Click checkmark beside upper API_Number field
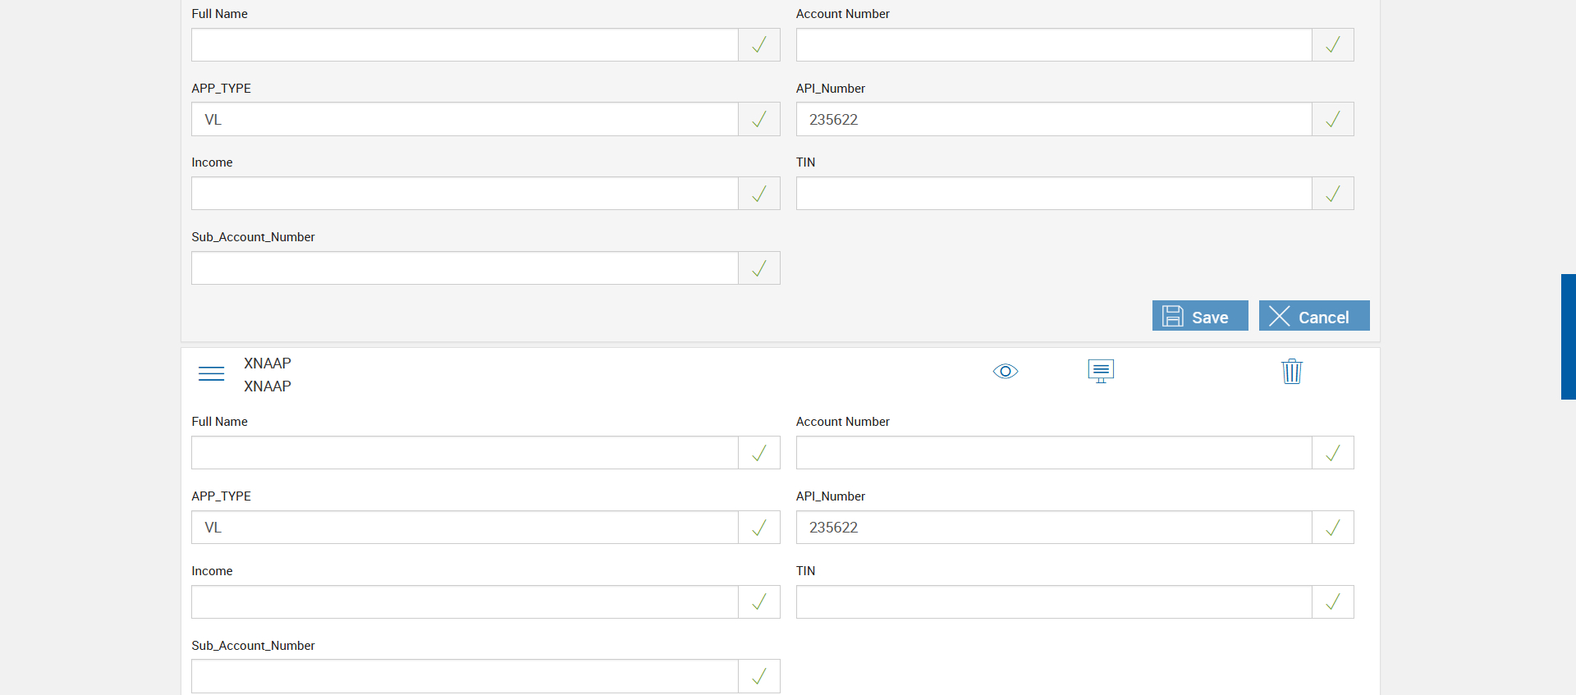The width and height of the screenshot is (1576, 695). (1332, 120)
